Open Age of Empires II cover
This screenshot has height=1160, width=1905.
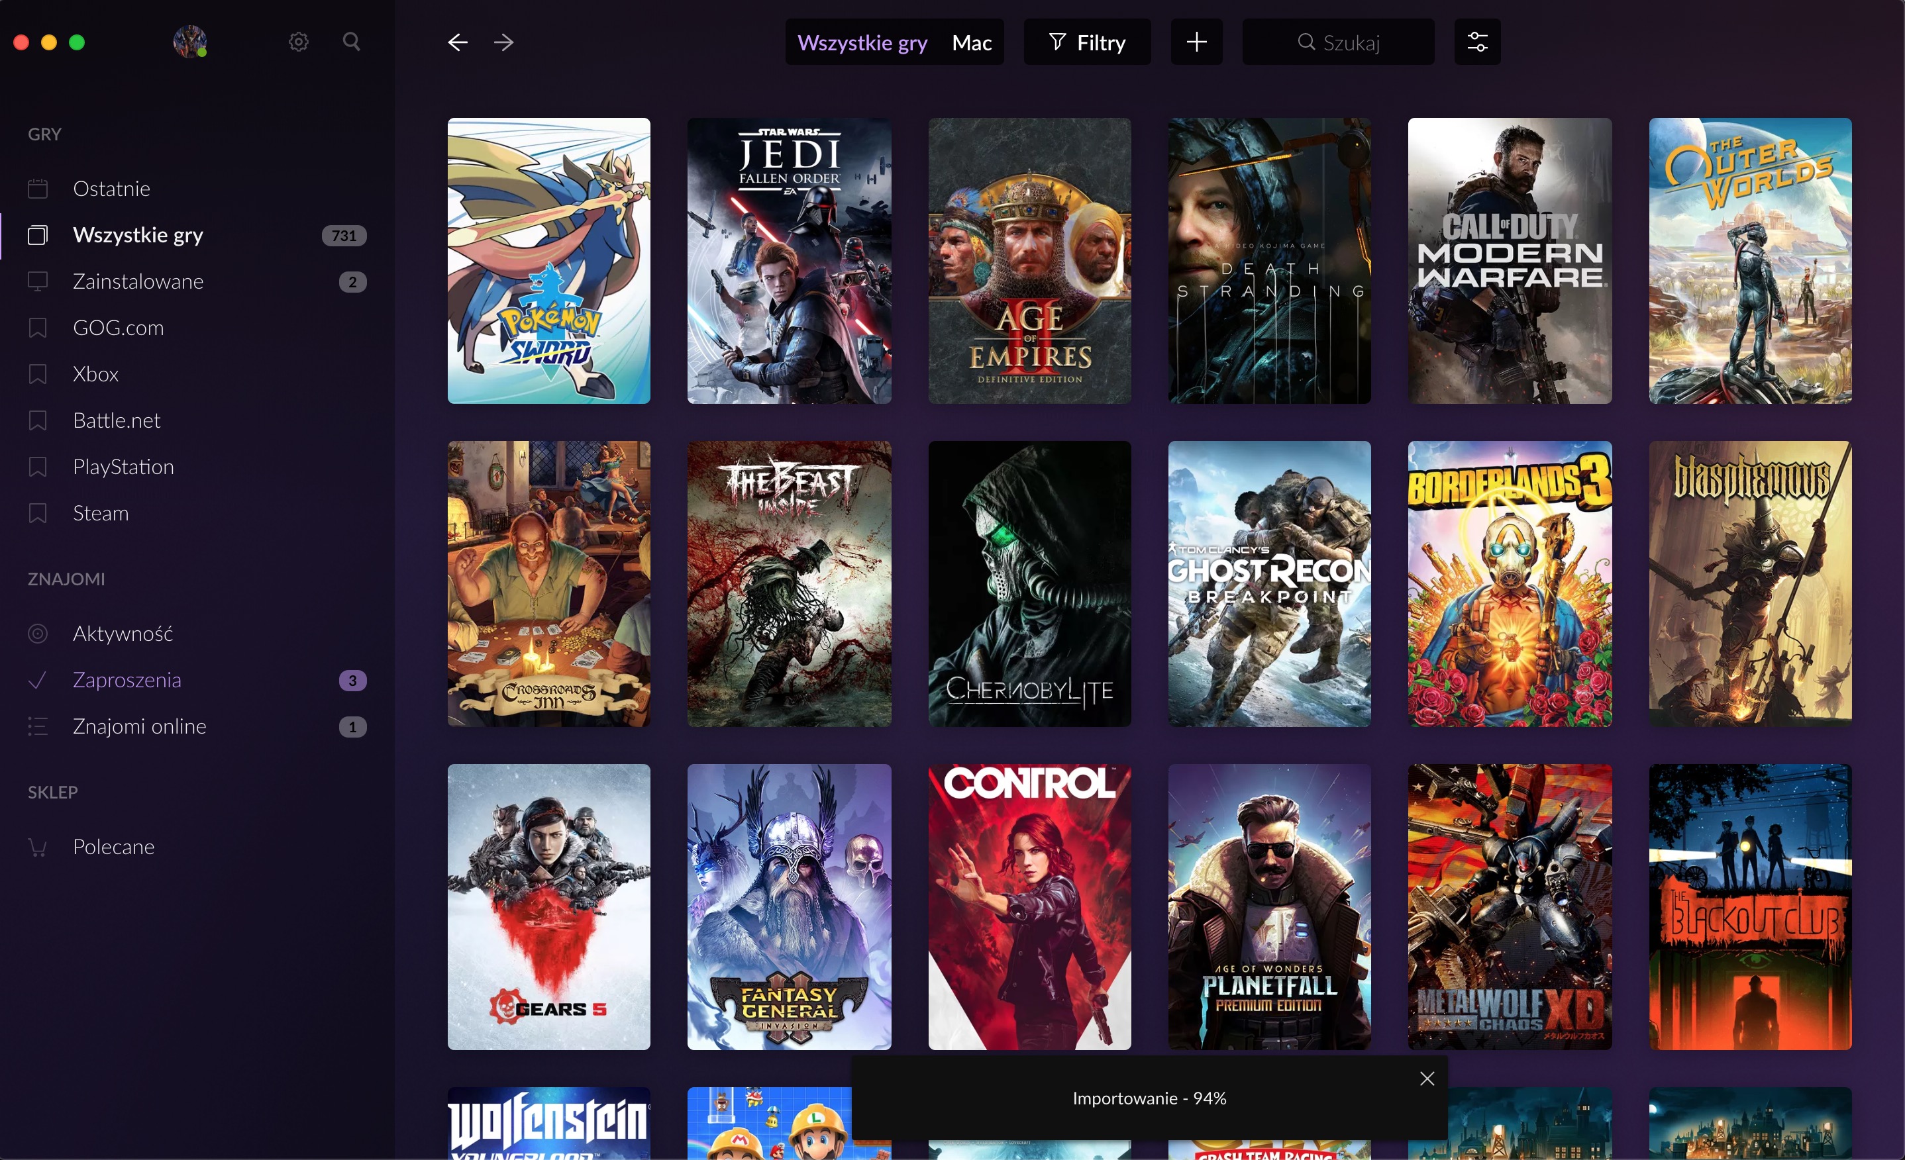point(1029,260)
